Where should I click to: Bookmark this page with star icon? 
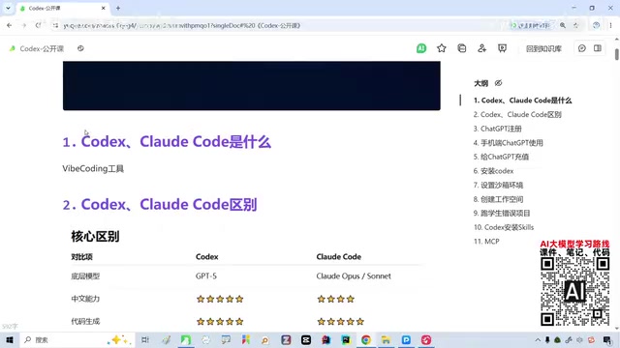pyautogui.click(x=575, y=25)
